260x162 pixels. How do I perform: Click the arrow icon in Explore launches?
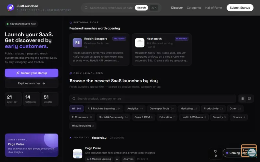(x=44, y=83)
